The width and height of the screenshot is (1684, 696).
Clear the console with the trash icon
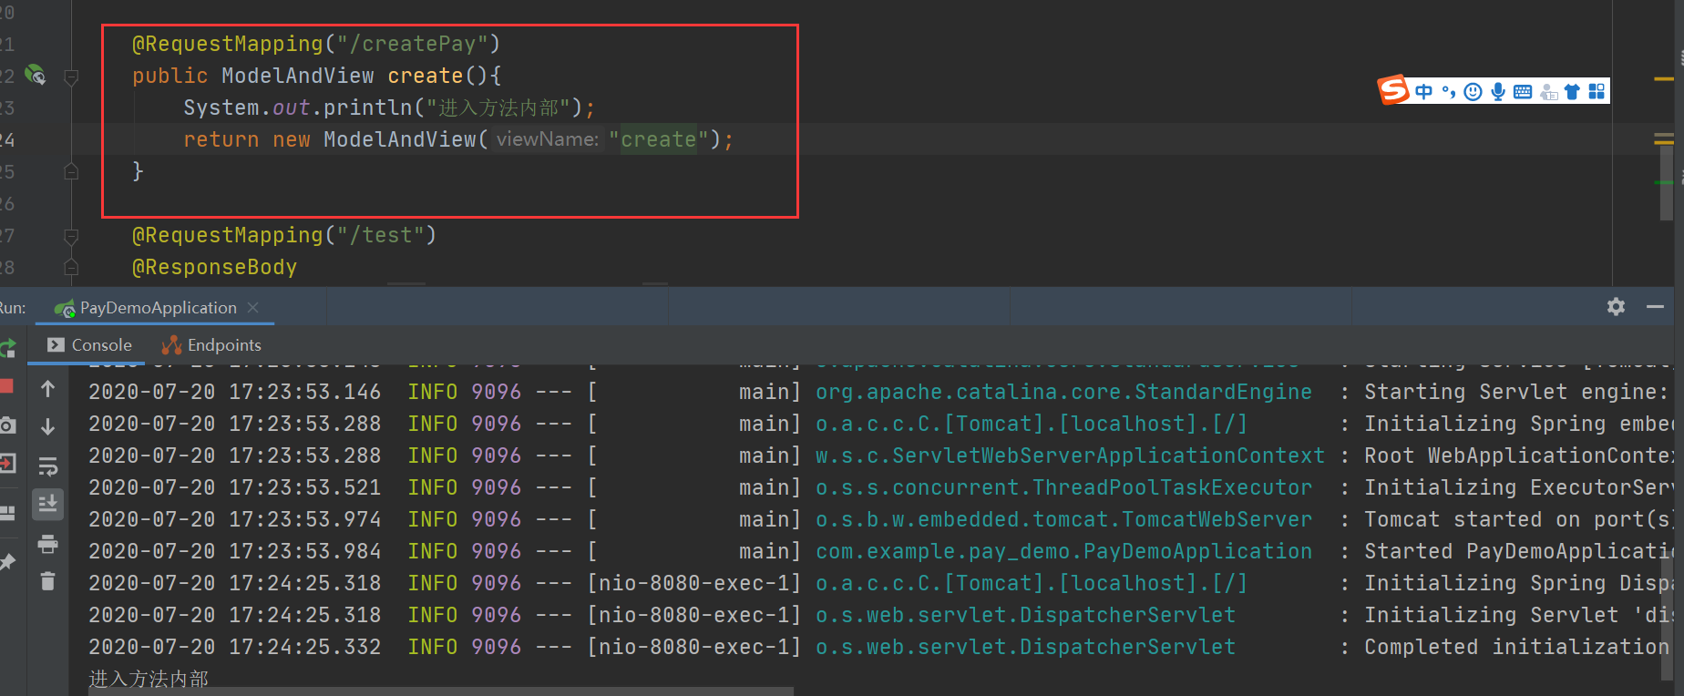point(48,581)
